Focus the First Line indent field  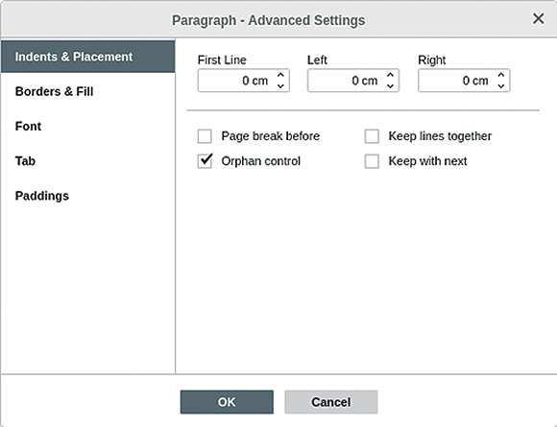236,81
